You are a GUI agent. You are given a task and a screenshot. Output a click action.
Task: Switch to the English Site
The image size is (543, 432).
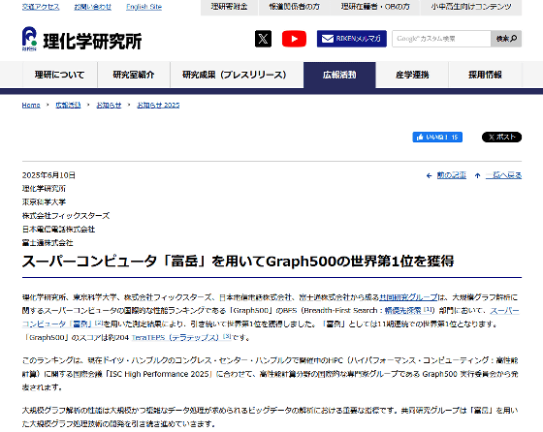(x=144, y=7)
